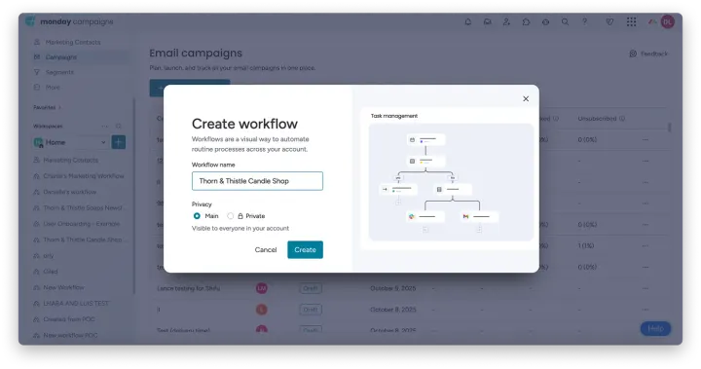Click the avatar in Lance testing row

[x=262, y=288]
